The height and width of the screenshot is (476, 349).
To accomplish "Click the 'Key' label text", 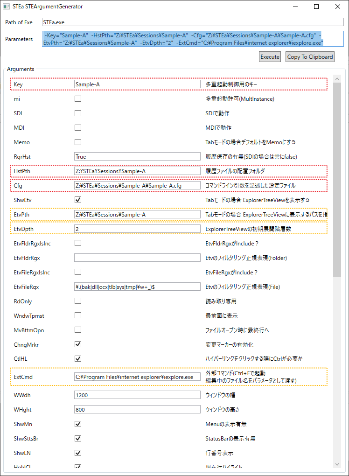I will pos(18,84).
